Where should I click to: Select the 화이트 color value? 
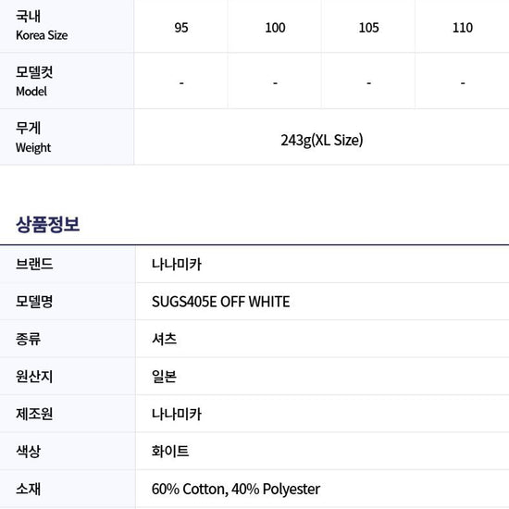point(170,452)
